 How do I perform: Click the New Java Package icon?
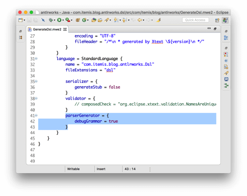(x=78, y=20)
